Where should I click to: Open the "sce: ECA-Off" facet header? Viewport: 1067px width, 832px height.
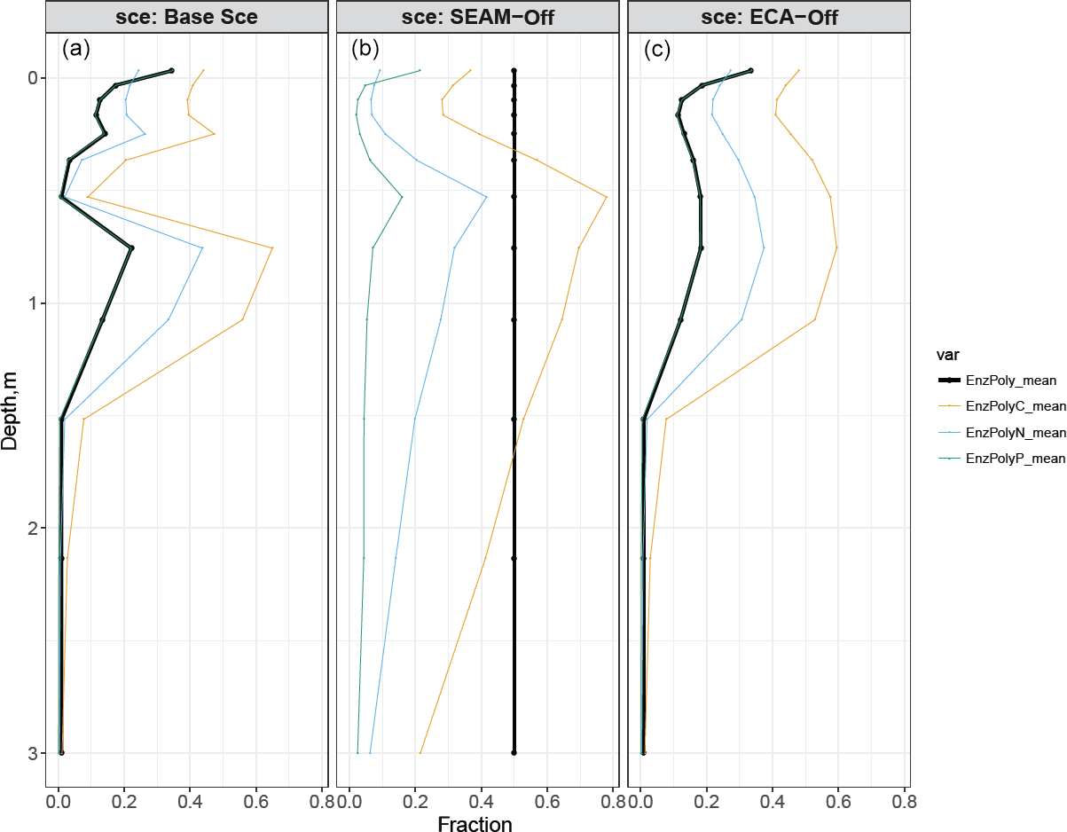pyautogui.click(x=768, y=17)
